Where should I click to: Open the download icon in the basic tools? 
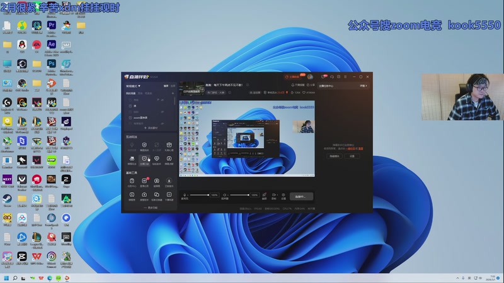[169, 182]
